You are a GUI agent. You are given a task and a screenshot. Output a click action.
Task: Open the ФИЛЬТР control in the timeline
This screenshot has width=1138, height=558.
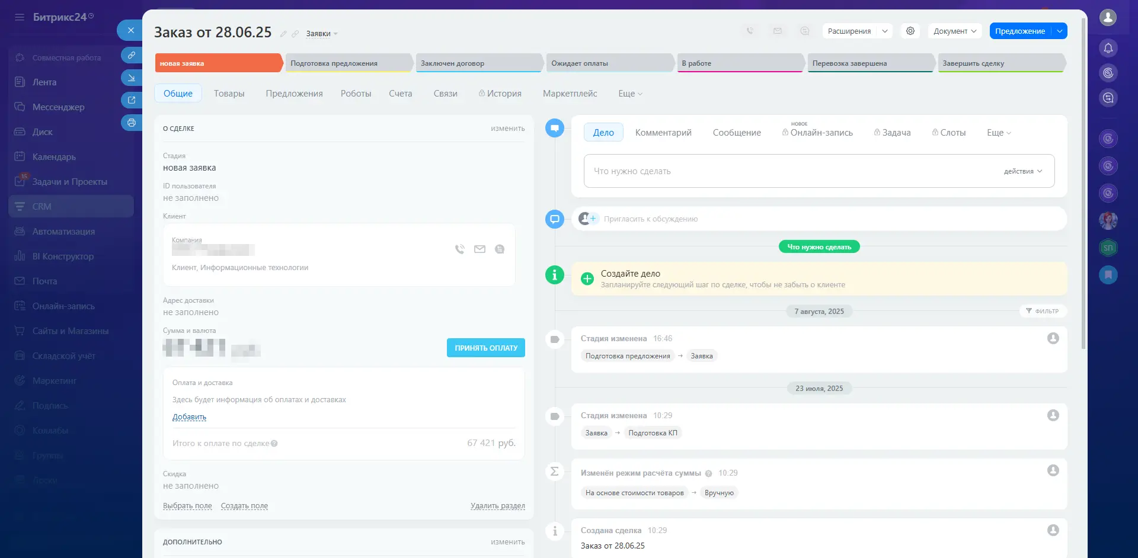tap(1042, 311)
